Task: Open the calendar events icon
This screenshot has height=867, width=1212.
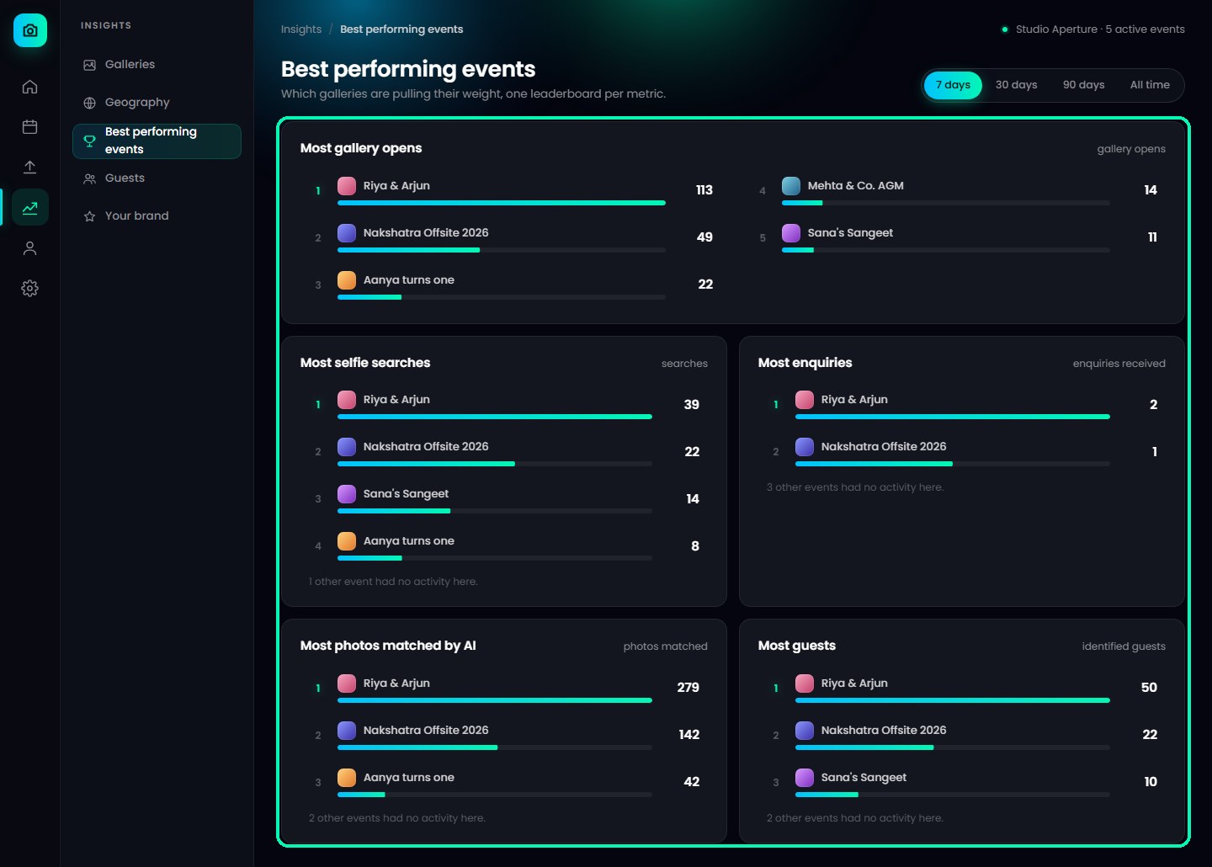Action: (x=29, y=127)
